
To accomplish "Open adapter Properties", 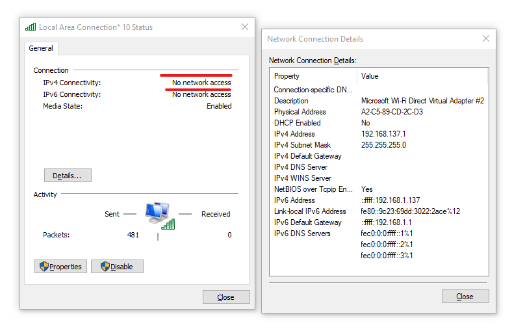I will tap(60, 266).
